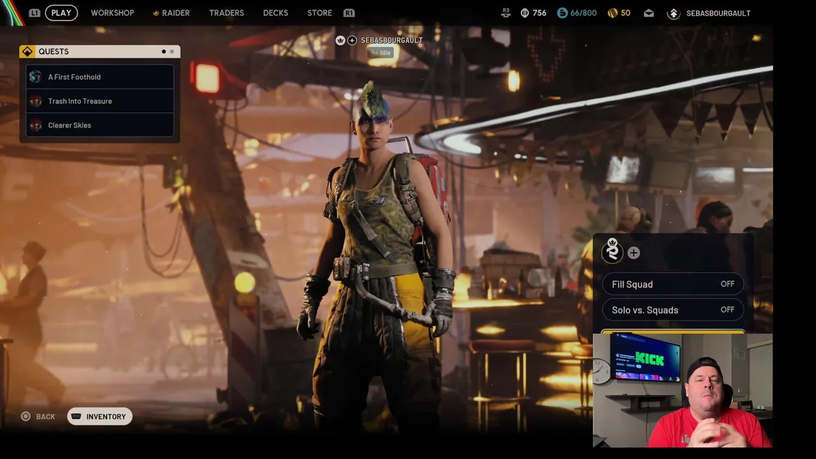Click the Idle status badge
The width and height of the screenshot is (816, 459).
(x=381, y=53)
